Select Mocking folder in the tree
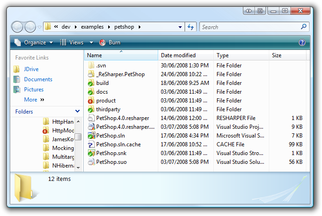 (59, 148)
